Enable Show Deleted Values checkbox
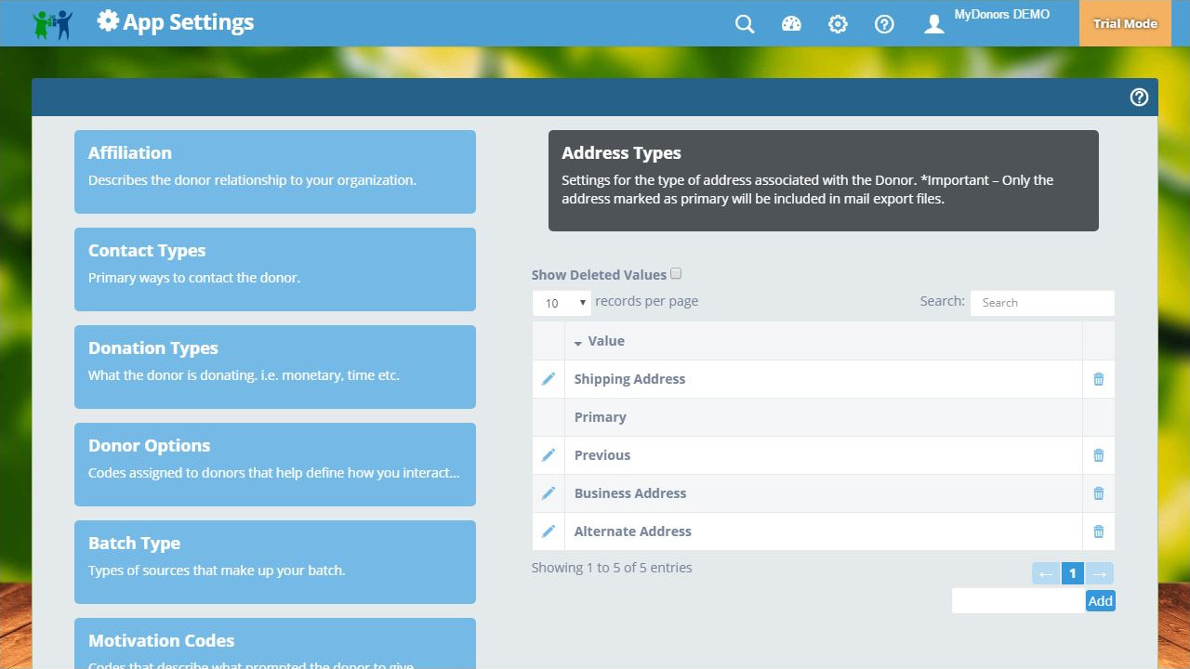This screenshot has width=1190, height=669. tap(676, 273)
